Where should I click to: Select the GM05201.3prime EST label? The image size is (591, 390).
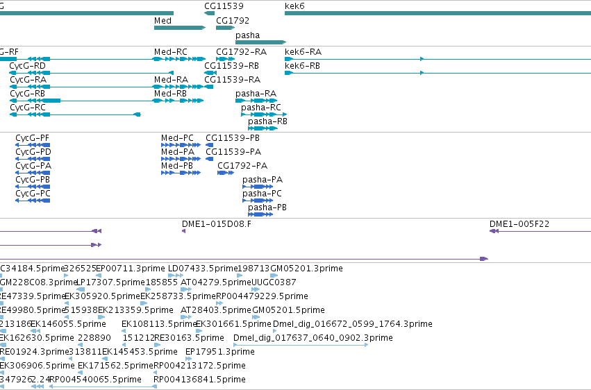click(x=307, y=269)
